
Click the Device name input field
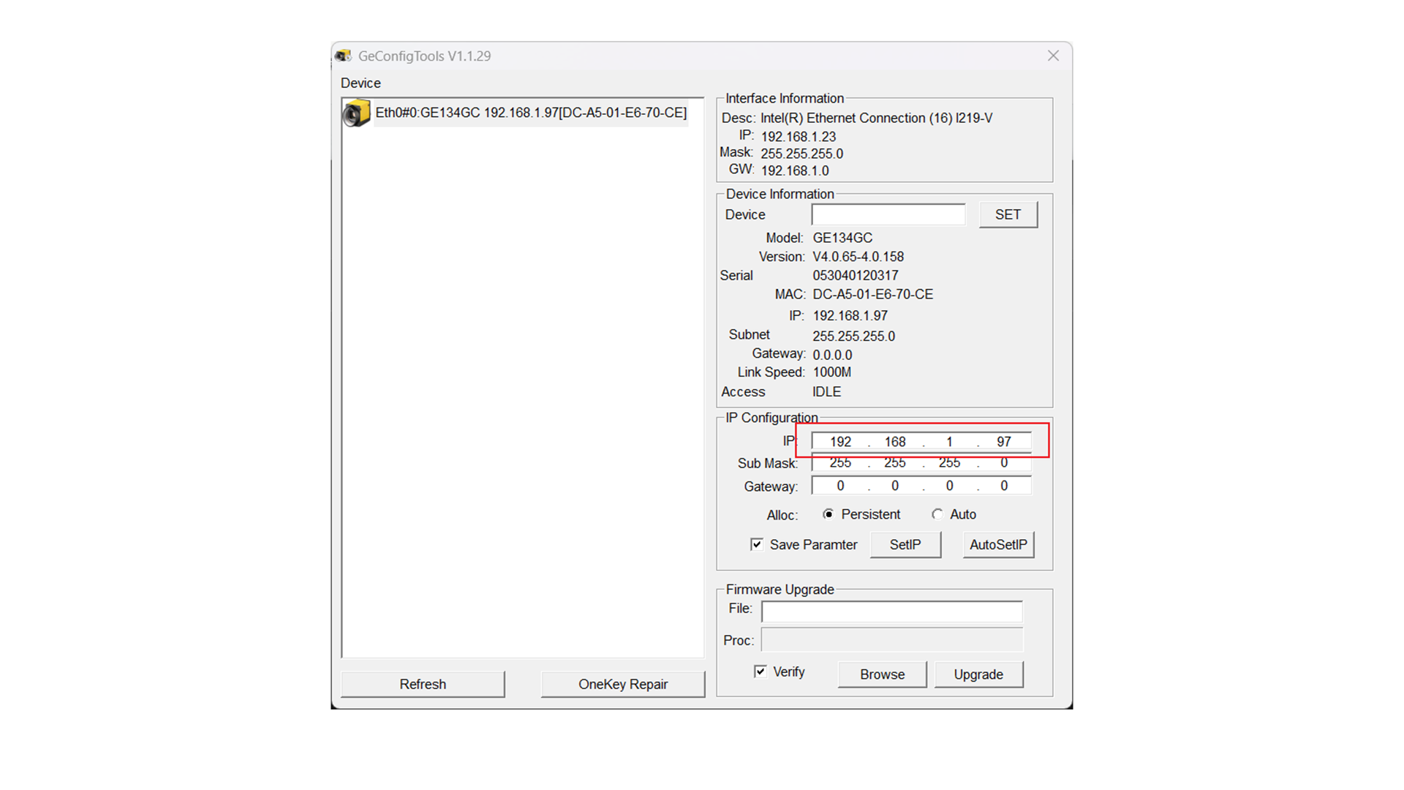click(888, 214)
